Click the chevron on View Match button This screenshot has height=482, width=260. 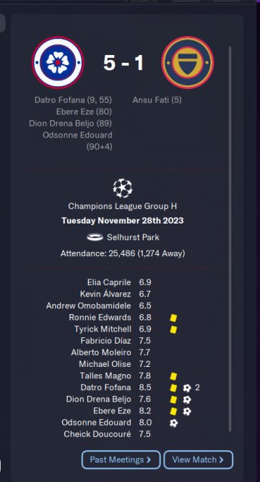221,460
